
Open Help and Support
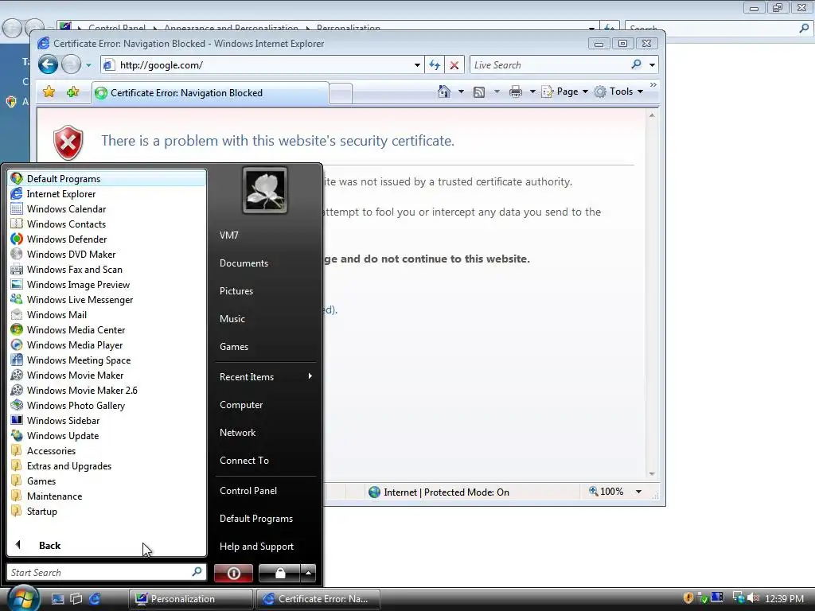point(257,547)
